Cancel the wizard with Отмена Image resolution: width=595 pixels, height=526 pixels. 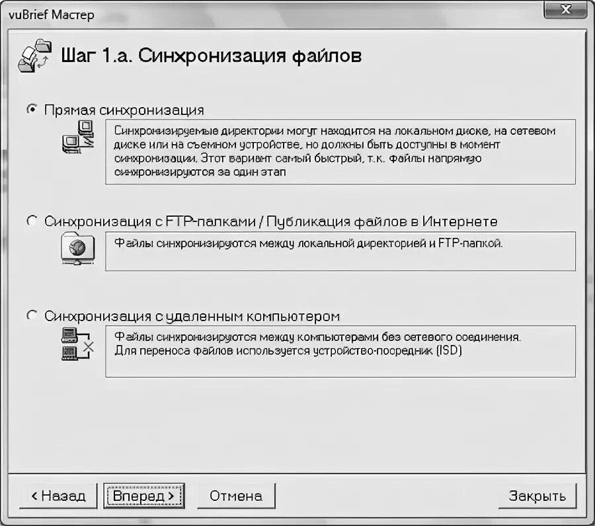(x=236, y=496)
